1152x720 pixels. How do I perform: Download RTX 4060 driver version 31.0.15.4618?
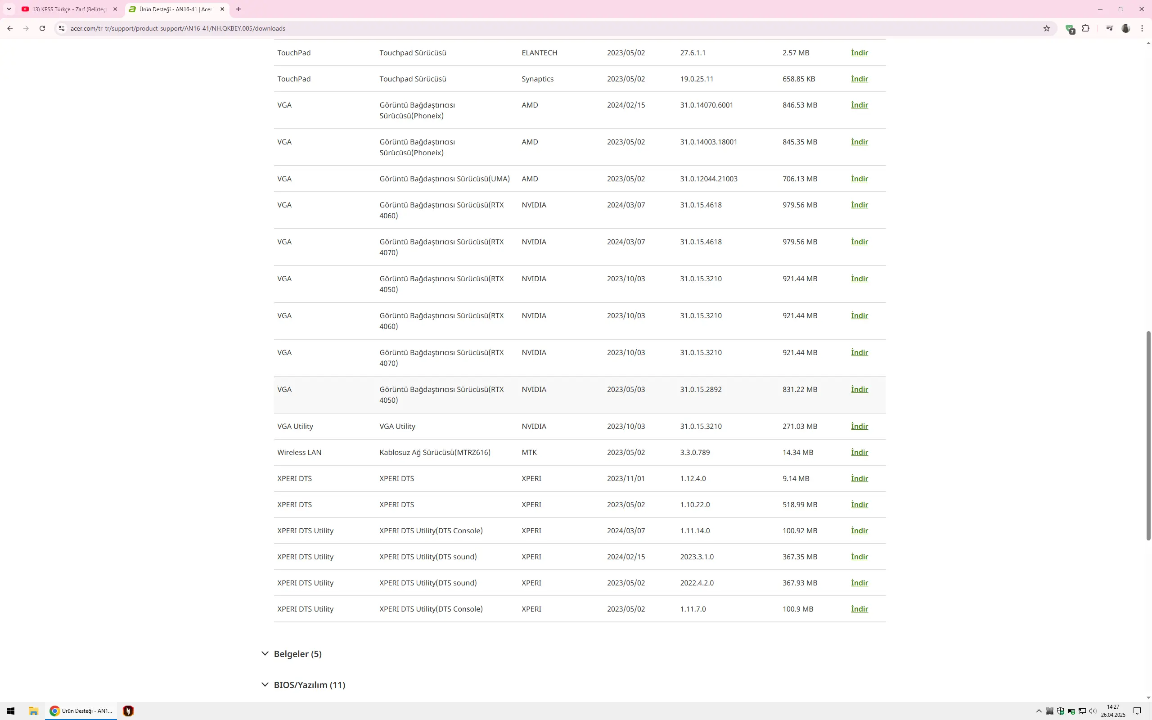pos(859,205)
